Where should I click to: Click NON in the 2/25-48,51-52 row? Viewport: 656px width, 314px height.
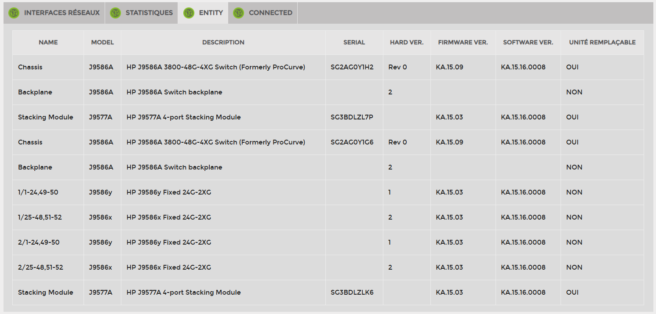coord(574,267)
